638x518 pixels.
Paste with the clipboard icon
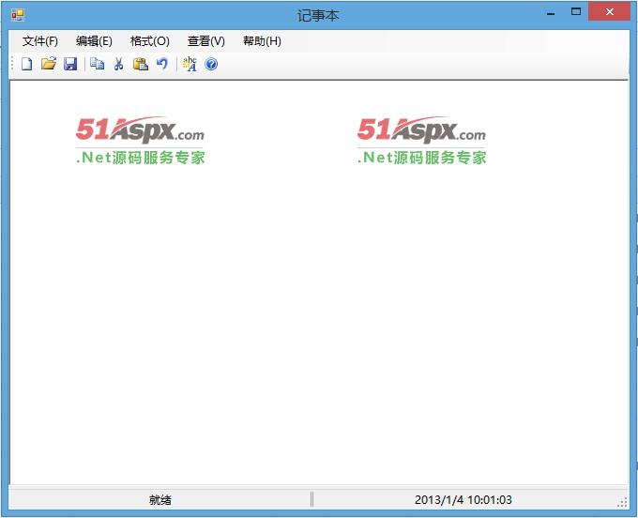click(141, 64)
